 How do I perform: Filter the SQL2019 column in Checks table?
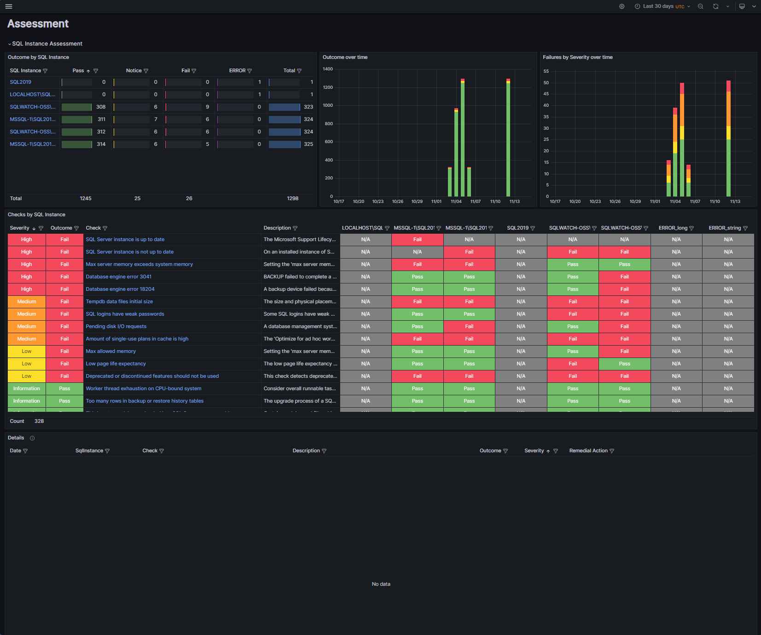pos(533,228)
